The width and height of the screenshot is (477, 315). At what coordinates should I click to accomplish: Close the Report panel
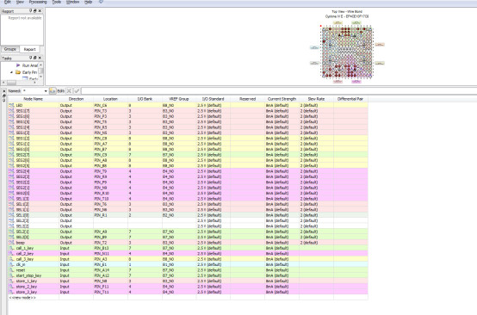point(40,10)
